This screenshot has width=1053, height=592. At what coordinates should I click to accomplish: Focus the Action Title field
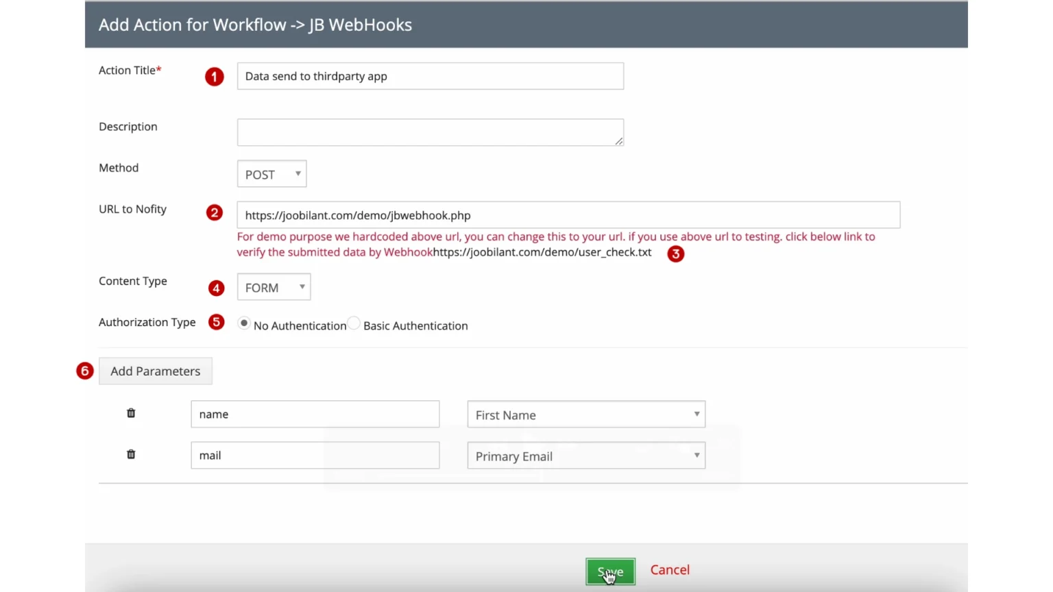430,76
